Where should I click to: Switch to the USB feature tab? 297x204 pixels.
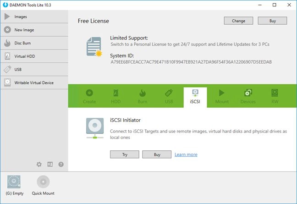coord(169,97)
